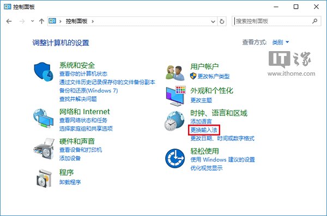Go up one level with the up arrow
327x216 pixels.
tap(41, 21)
